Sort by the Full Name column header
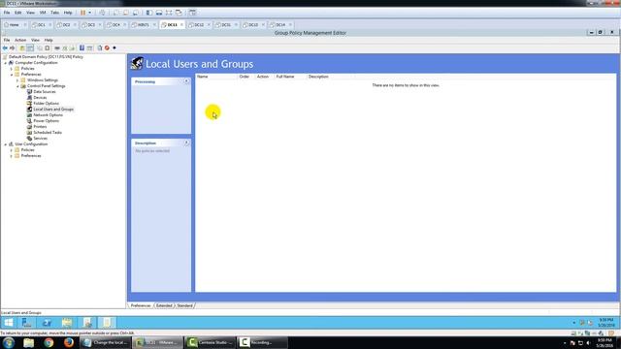Image resolution: width=621 pixels, height=349 pixels. pos(290,77)
